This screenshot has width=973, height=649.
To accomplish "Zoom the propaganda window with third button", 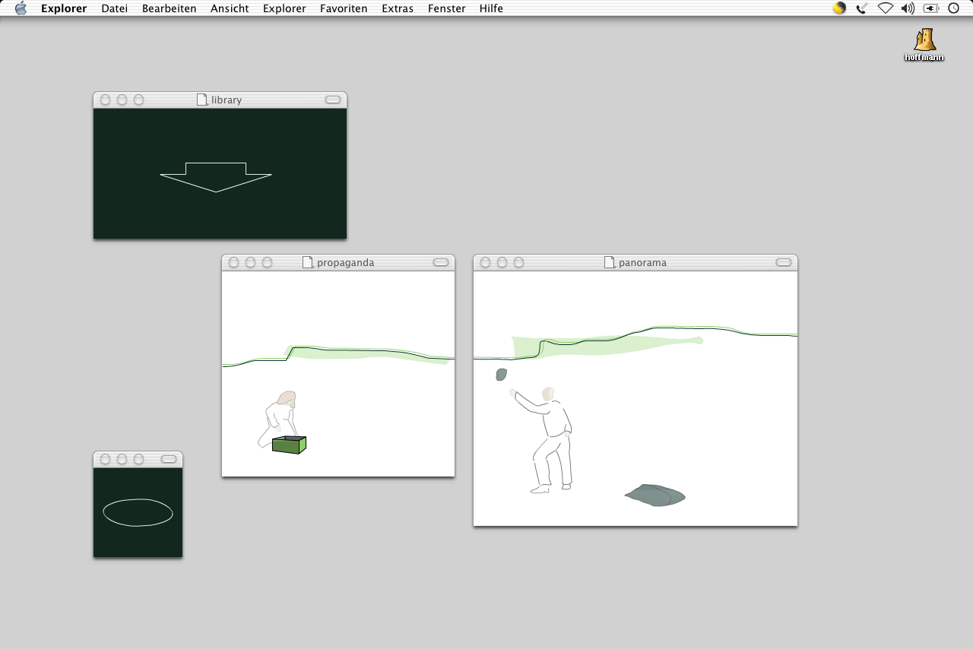I will (267, 262).
